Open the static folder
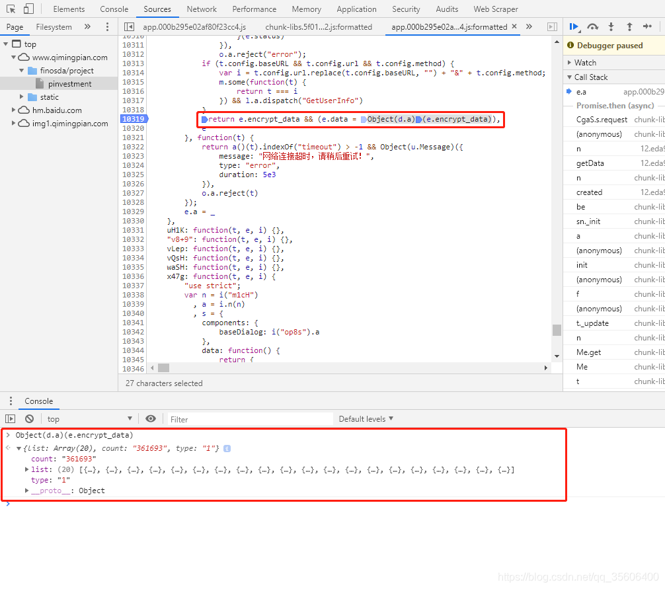 coord(49,97)
